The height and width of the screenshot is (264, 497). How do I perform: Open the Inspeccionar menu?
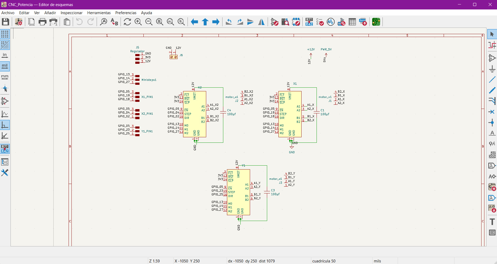pos(71,13)
